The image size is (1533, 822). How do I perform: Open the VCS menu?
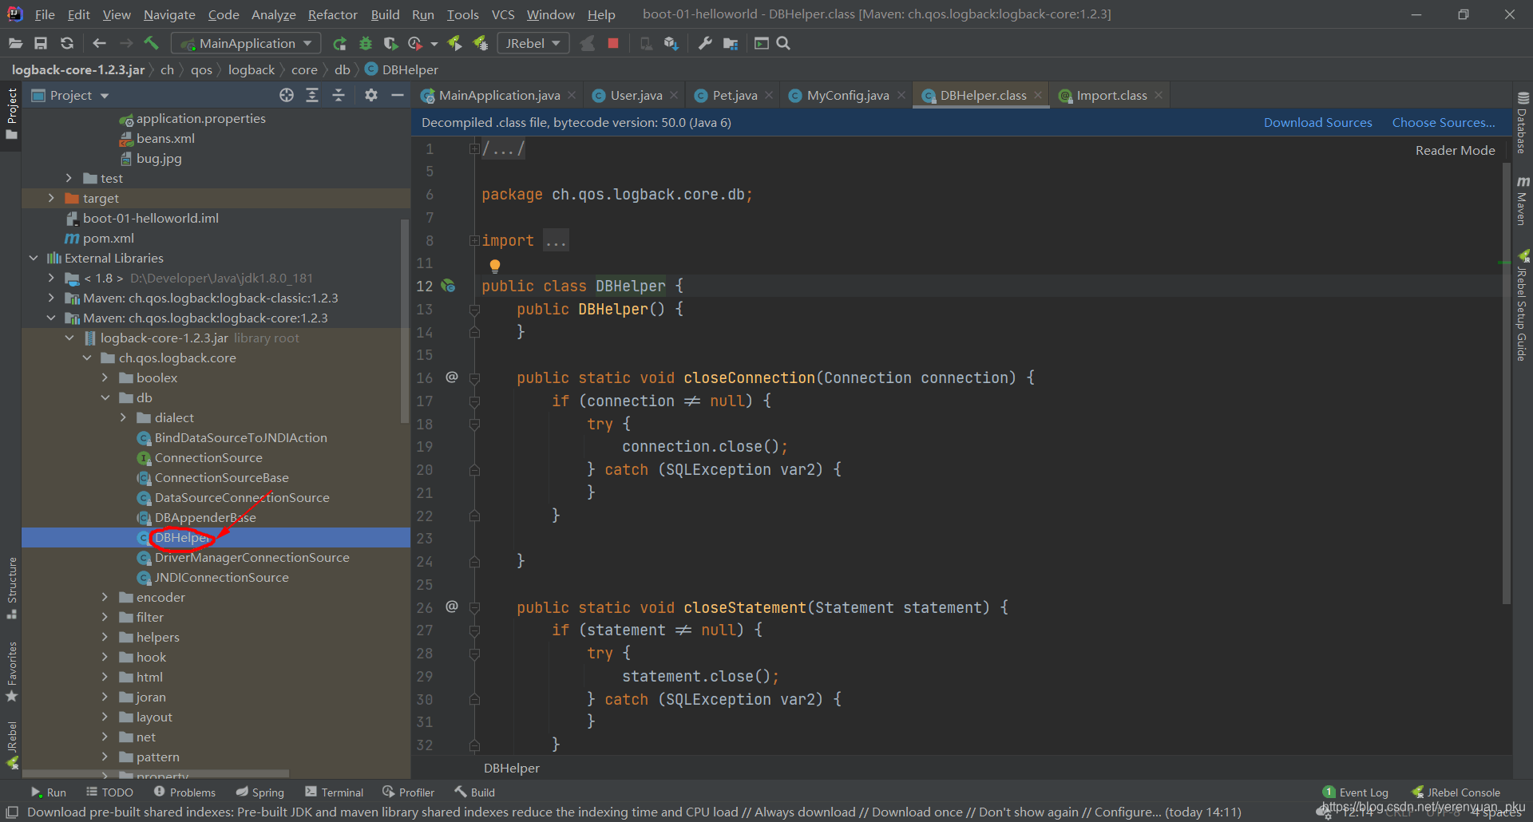pyautogui.click(x=503, y=14)
